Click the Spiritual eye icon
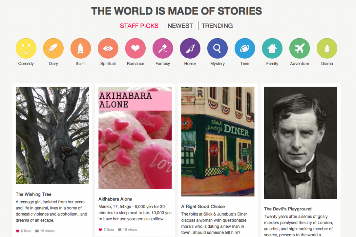Screen dimensions: 356x237 click(108, 49)
